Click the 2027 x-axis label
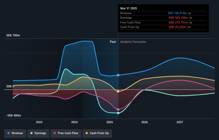This screenshot has width=219, height=140. (x=180, y=122)
